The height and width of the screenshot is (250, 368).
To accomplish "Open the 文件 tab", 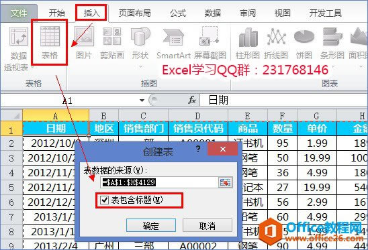I will pos(19,13).
